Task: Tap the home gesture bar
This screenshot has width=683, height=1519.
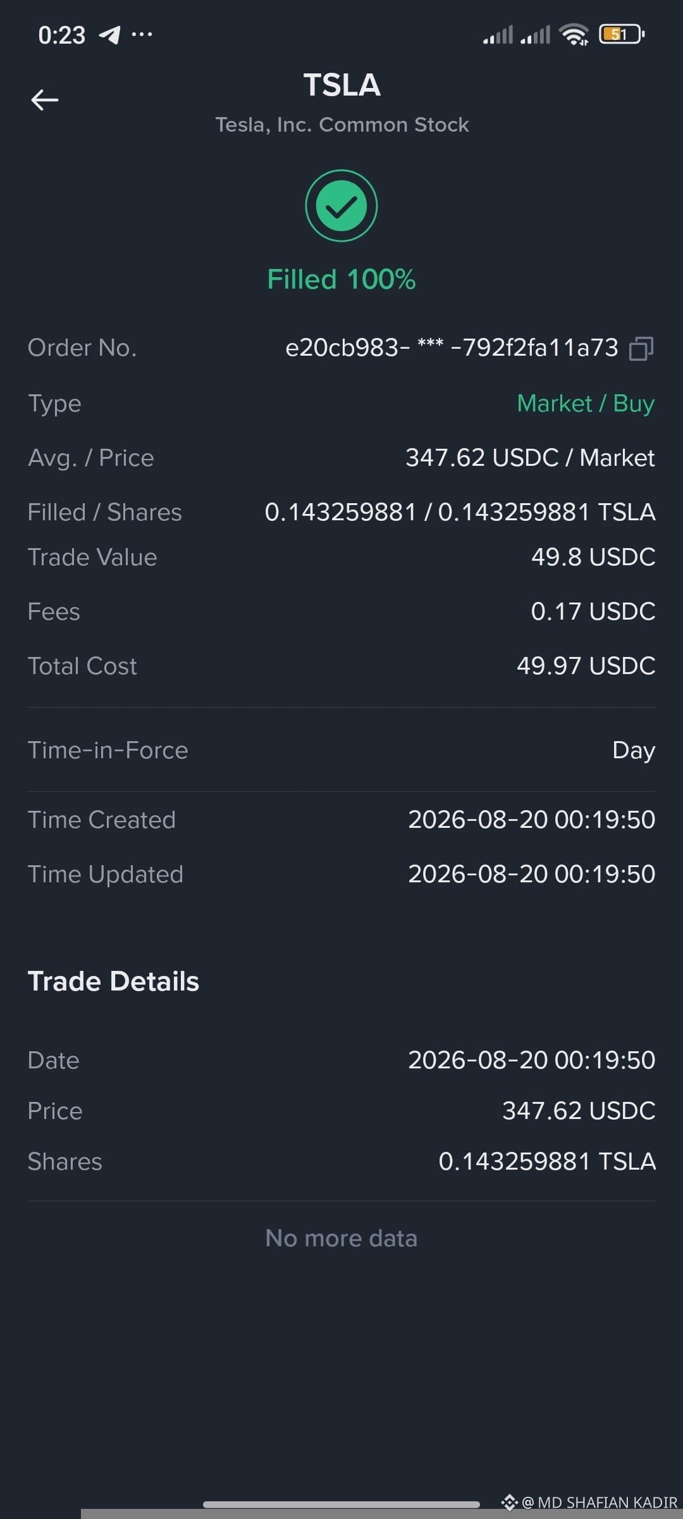Action: point(341,1504)
